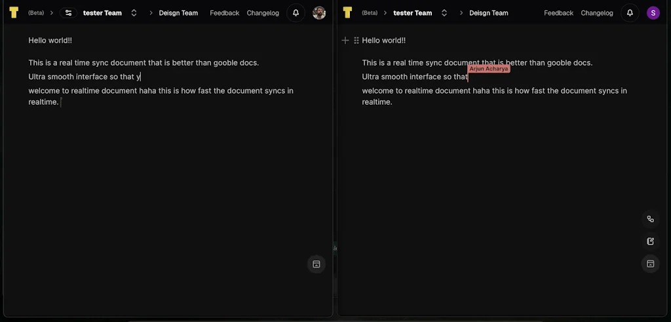Click the gooble docs sentence in left window
This screenshot has width=671, height=322.
click(x=144, y=62)
